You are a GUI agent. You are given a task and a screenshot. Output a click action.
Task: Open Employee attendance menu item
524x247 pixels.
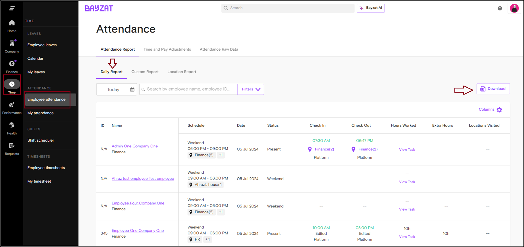click(x=51, y=99)
